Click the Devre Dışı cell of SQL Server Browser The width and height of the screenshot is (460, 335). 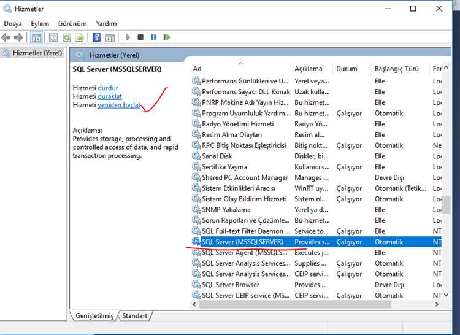click(389, 285)
